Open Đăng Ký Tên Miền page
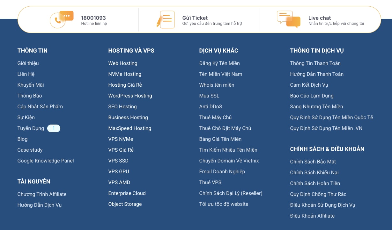The width and height of the screenshot is (392, 230). tap(219, 63)
